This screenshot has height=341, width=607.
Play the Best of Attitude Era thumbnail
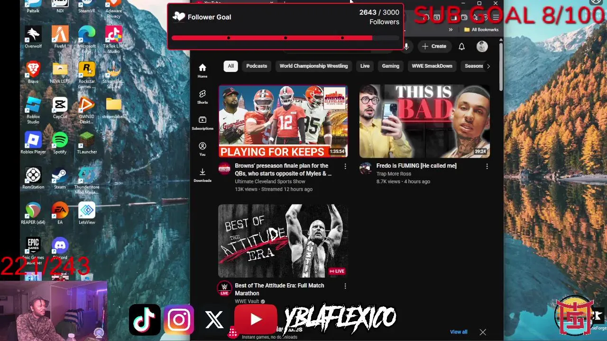[283, 241]
